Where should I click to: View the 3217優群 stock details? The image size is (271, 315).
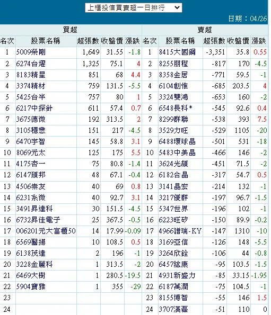173,197
